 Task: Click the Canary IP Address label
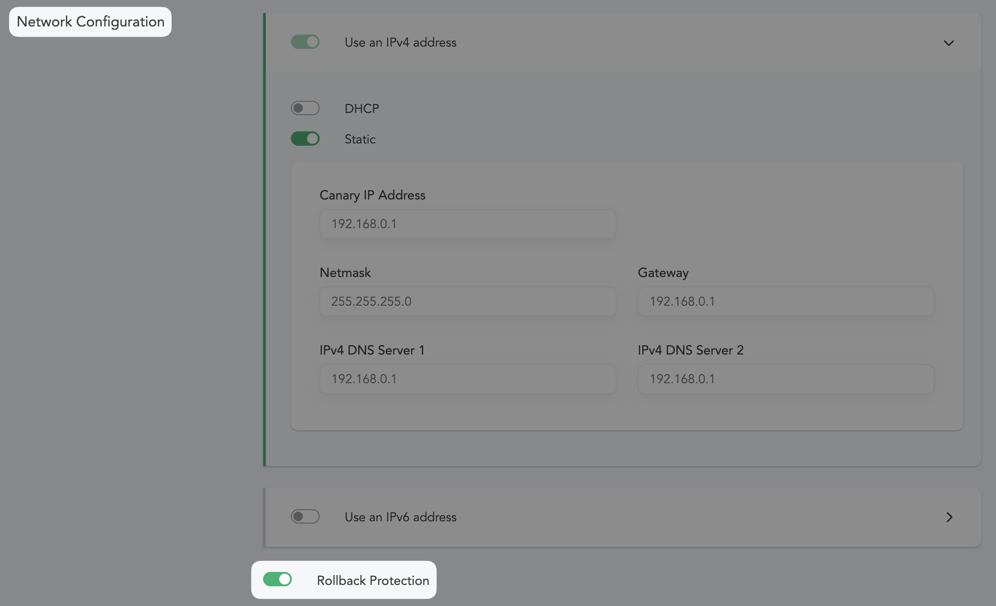(372, 195)
